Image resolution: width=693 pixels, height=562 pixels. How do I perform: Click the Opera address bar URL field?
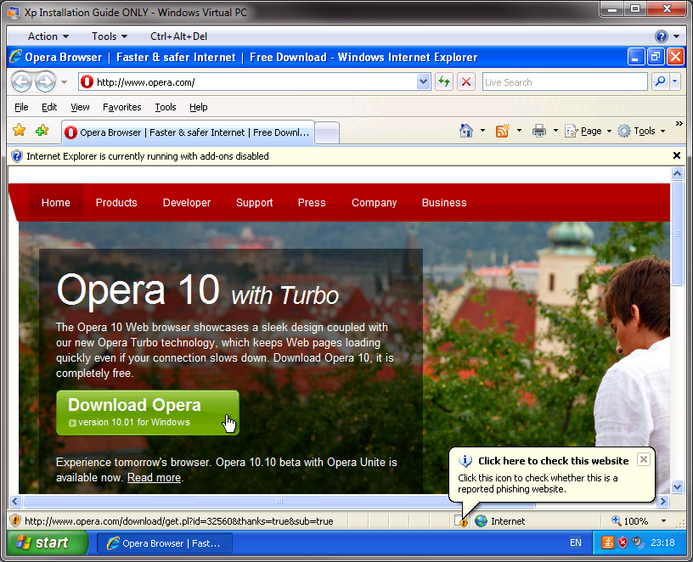[x=247, y=82]
